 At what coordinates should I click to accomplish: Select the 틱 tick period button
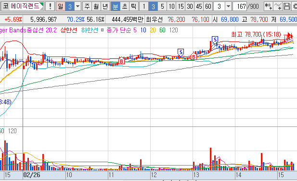tap(134, 6)
